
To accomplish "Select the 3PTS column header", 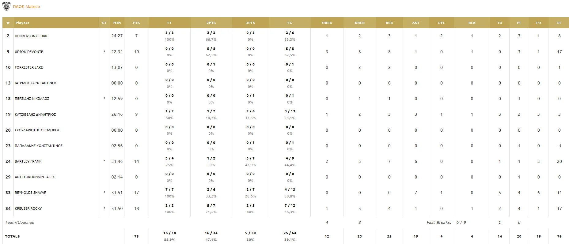I will (x=250, y=23).
